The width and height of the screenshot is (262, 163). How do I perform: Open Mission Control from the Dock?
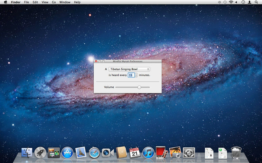54,153
